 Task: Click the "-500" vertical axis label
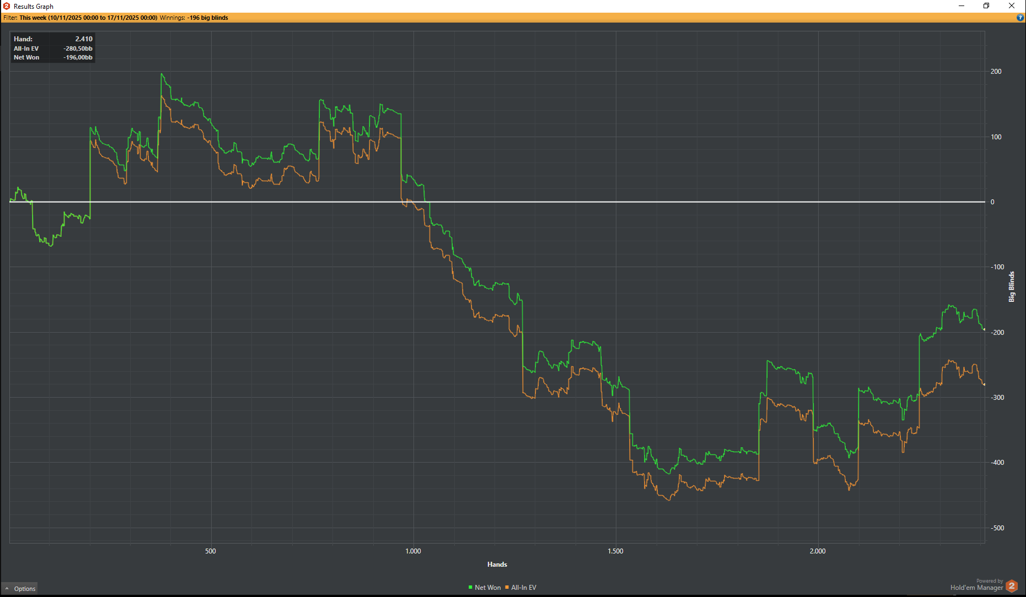(997, 528)
